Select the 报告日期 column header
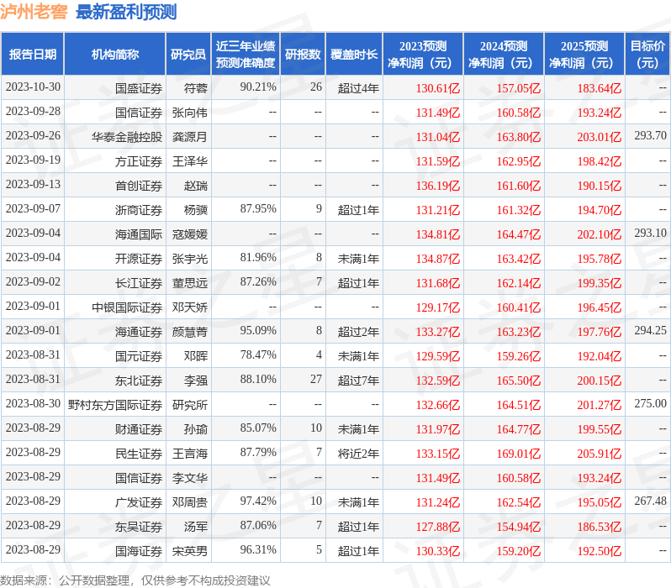671x588 pixels. pyautogui.click(x=33, y=55)
